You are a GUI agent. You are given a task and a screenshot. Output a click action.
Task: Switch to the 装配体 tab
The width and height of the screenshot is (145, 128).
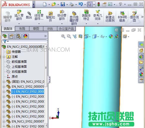tap(8, 29)
